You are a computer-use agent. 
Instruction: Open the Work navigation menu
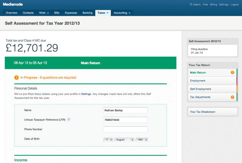click(43, 13)
